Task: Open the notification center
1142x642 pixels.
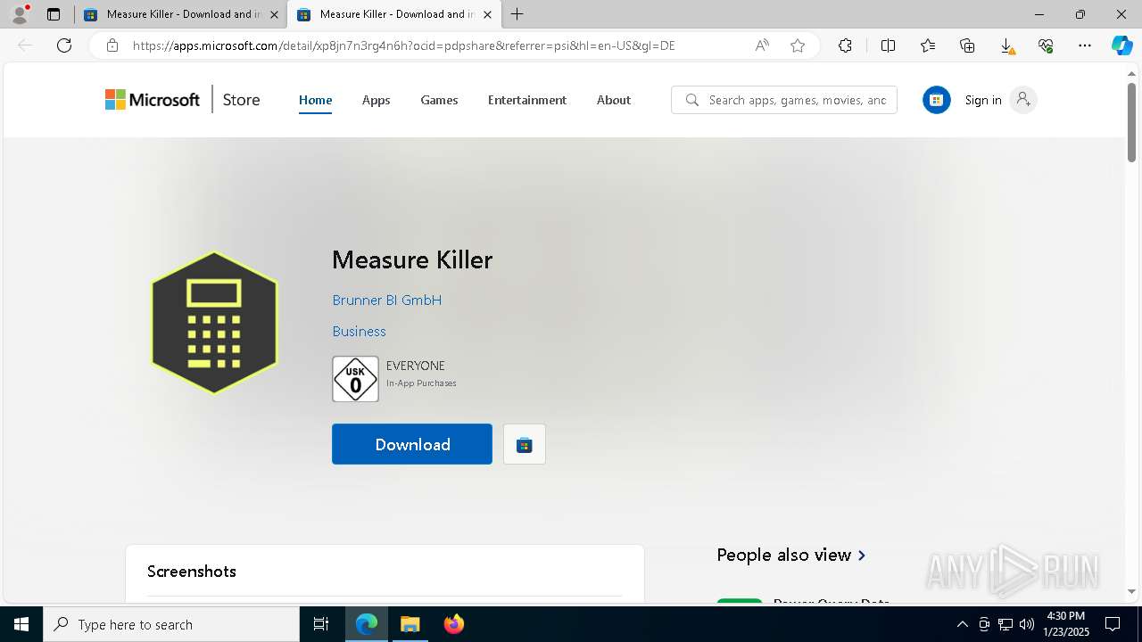Action: point(1113,624)
